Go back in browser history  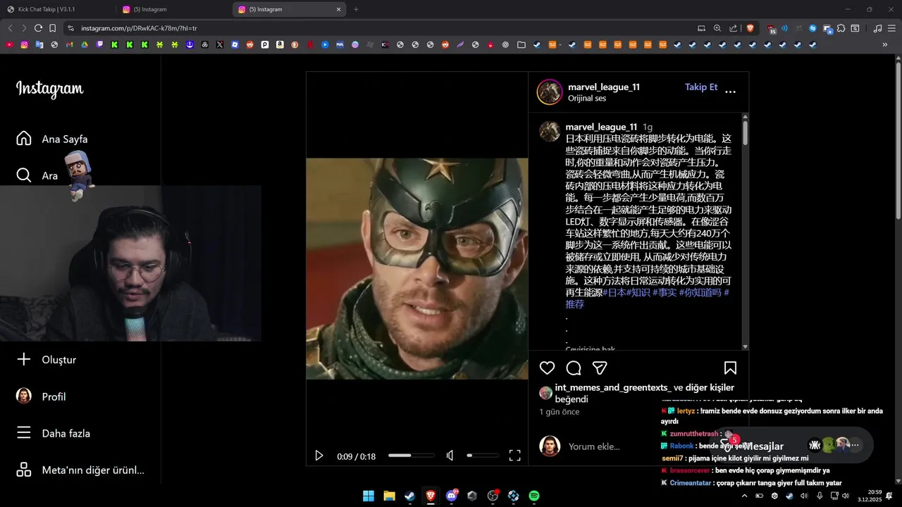coord(10,28)
